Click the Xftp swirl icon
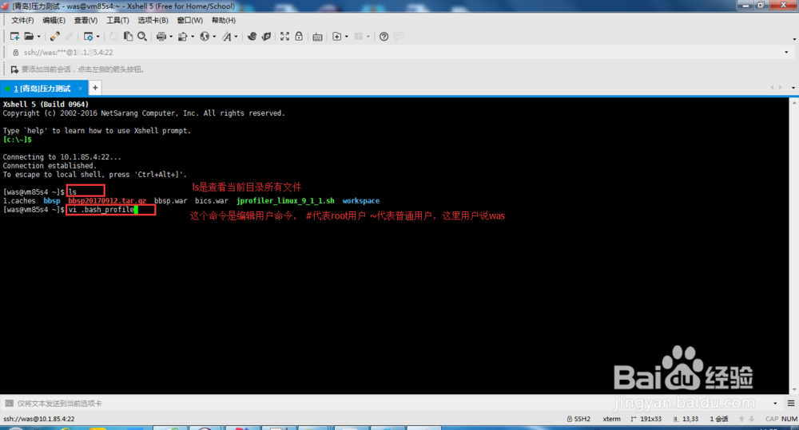Screen dimensions: 799x430 click(x=252, y=36)
